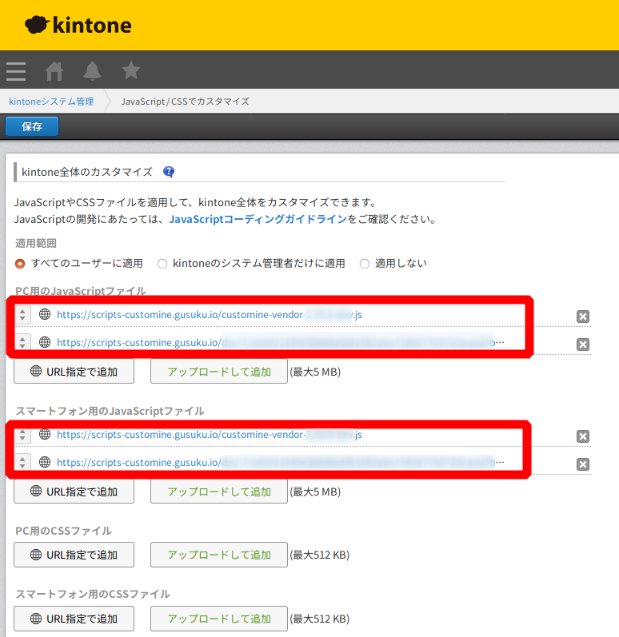Select kintoneのシステム管理者だけに適用 radio option
Screen dimensions: 619x637
click(x=162, y=264)
